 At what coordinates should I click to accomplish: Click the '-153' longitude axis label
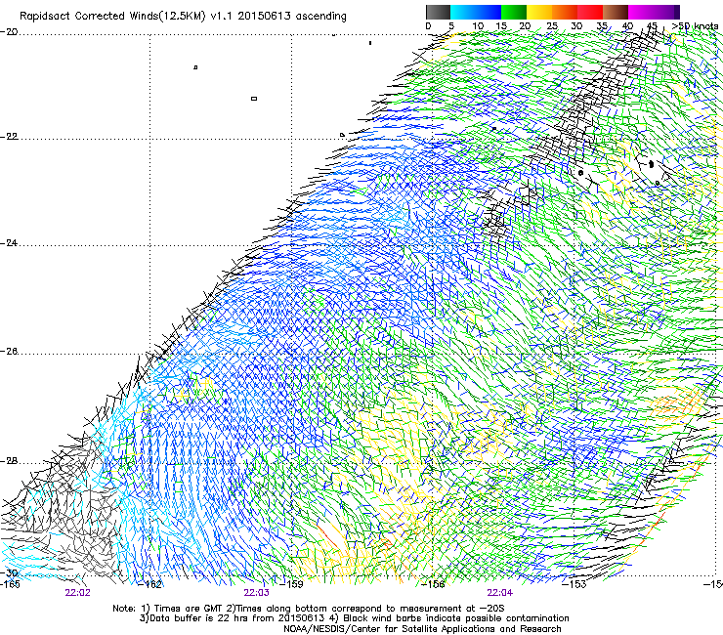(x=574, y=584)
